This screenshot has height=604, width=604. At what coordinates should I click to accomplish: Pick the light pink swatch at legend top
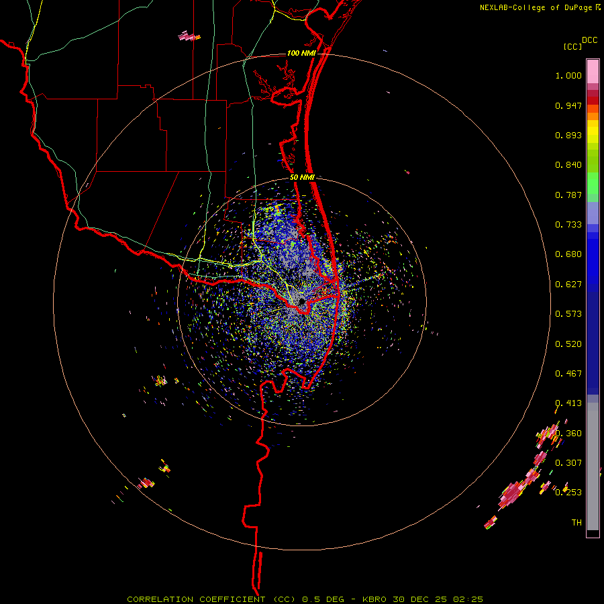point(593,71)
